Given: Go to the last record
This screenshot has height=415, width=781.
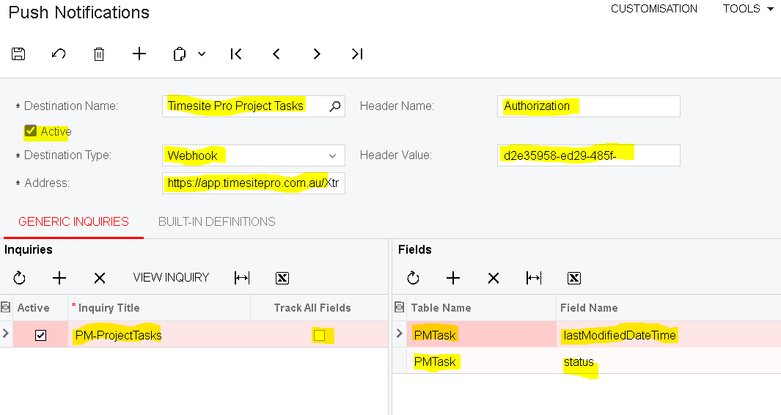Looking at the screenshot, I should click(357, 54).
